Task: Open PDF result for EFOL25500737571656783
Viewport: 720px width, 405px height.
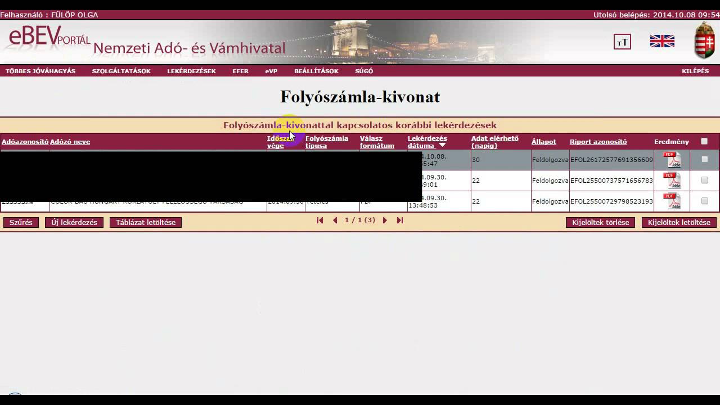Action: coord(672,181)
